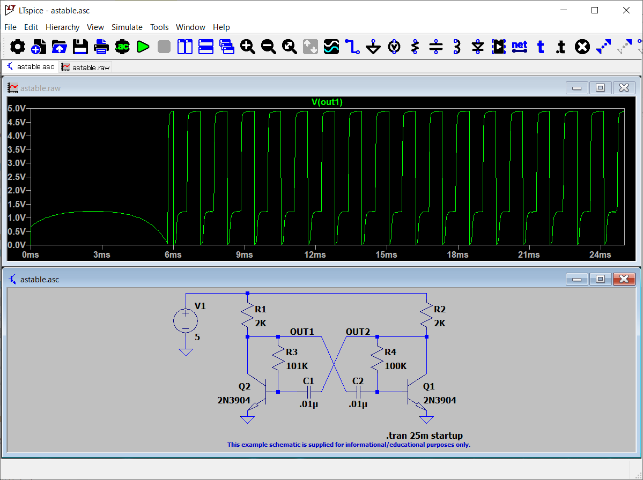Viewport: 643px width, 480px height.
Task: Tile windows vertically using toolbar icon
Action: [185, 47]
